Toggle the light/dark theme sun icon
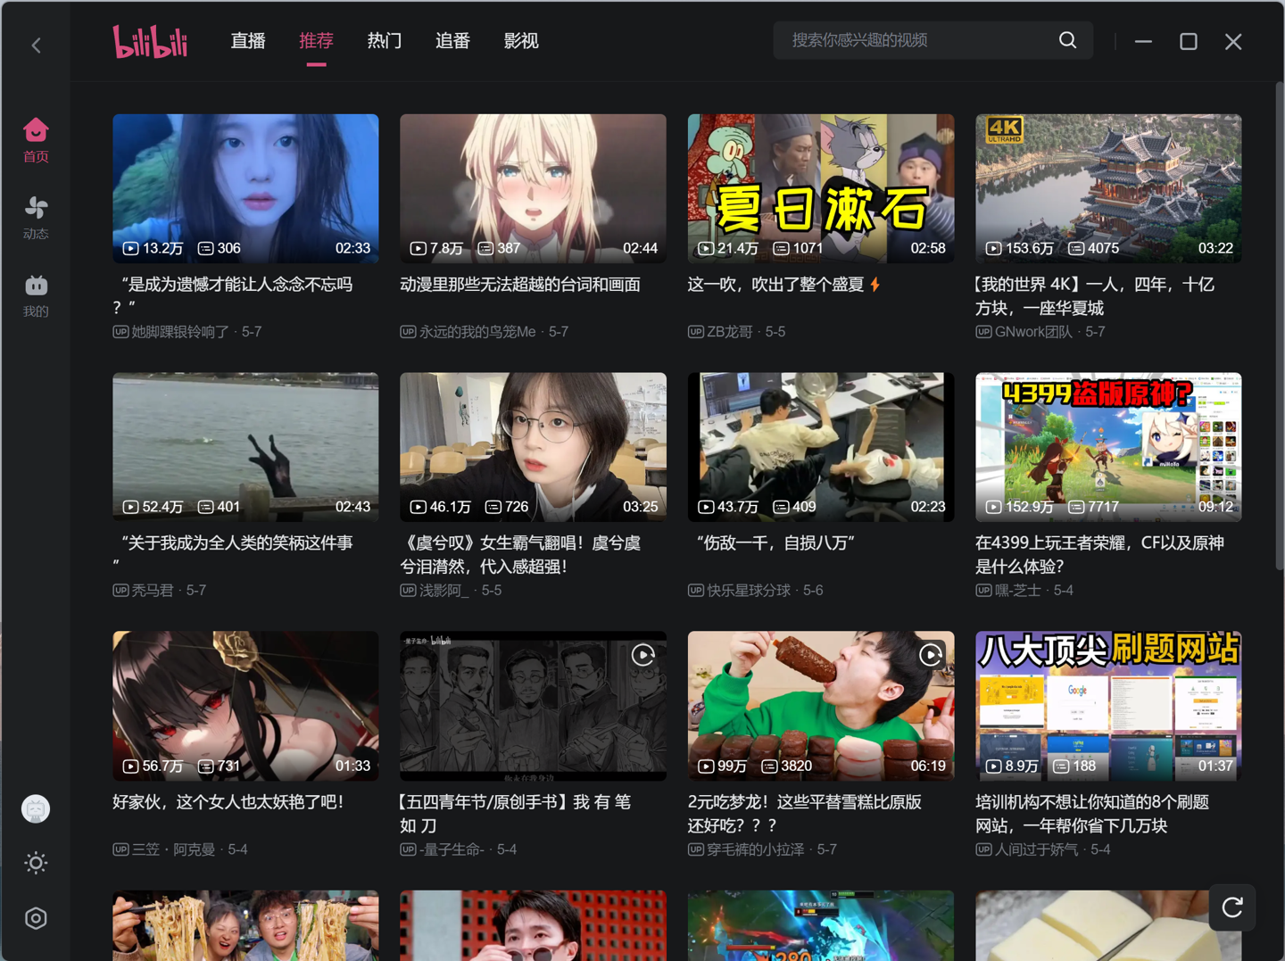The image size is (1285, 961). pos(36,863)
